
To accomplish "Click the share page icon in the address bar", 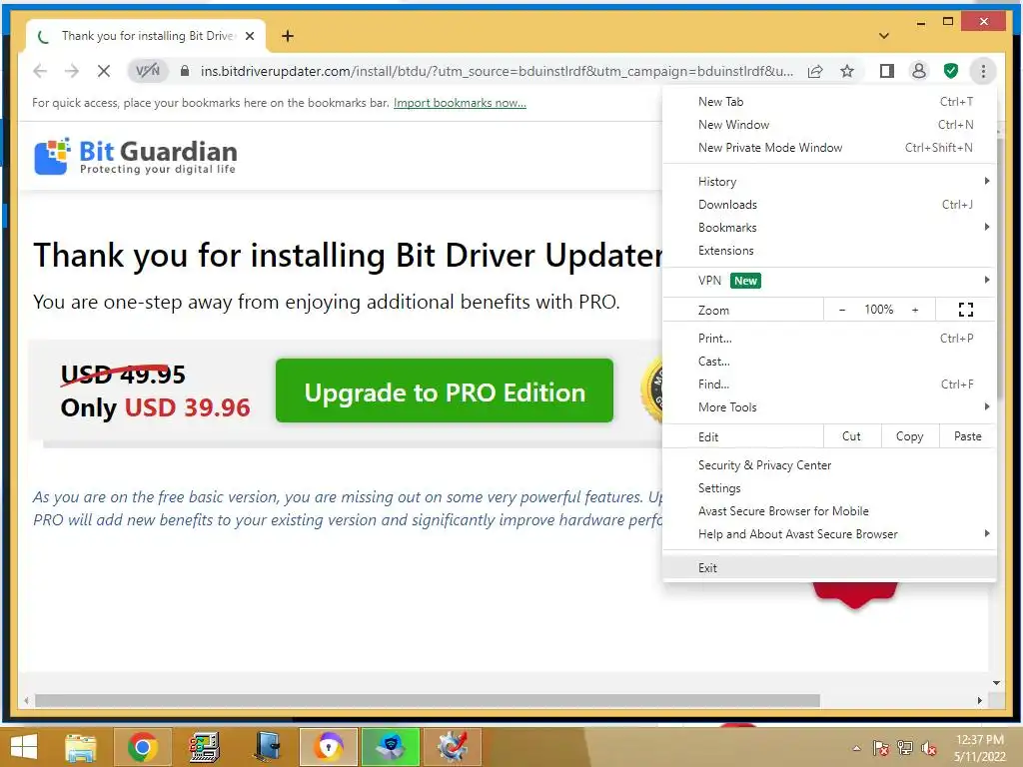I will 815,71.
